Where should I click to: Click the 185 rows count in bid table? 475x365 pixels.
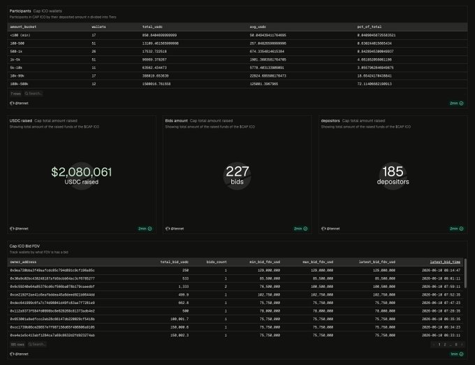[17, 345]
